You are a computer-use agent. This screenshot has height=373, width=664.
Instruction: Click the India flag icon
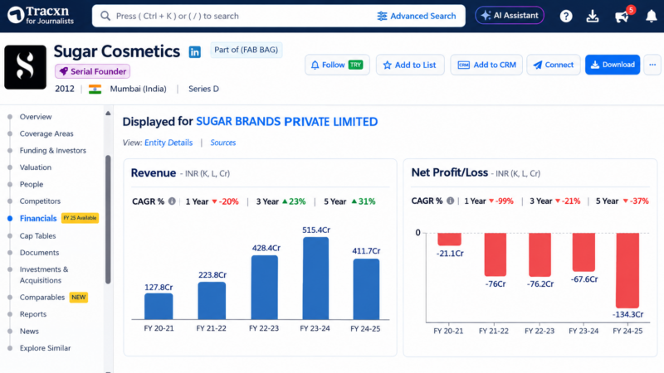(x=95, y=90)
